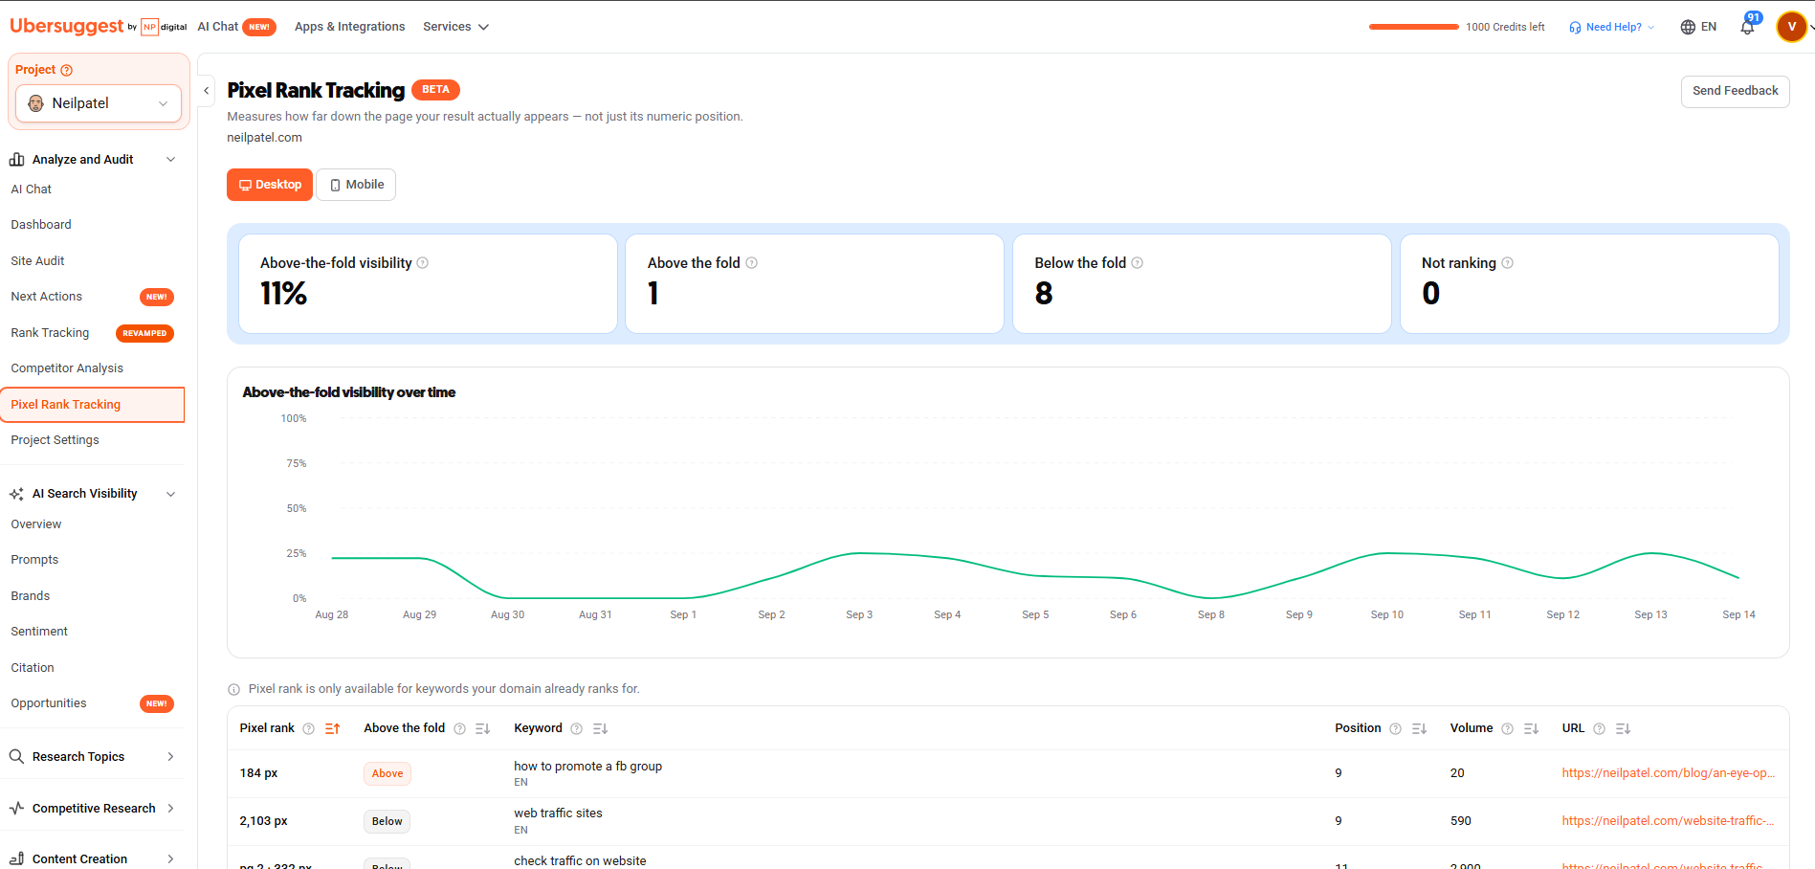Click Above-the-fold visibility info icon

pyautogui.click(x=423, y=263)
